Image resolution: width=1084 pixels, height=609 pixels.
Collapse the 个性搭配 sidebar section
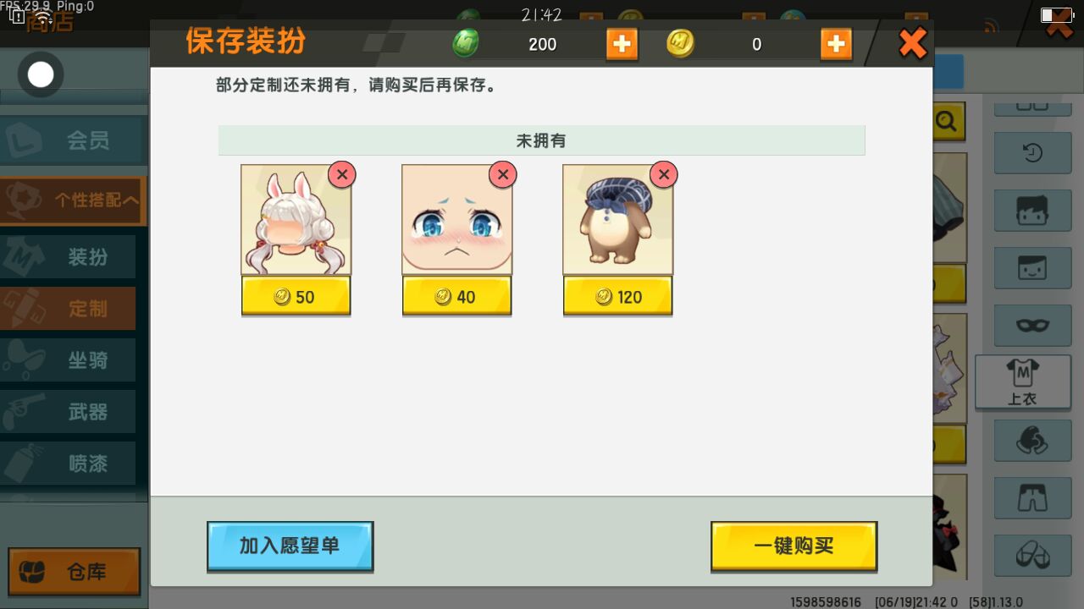[x=73, y=200]
